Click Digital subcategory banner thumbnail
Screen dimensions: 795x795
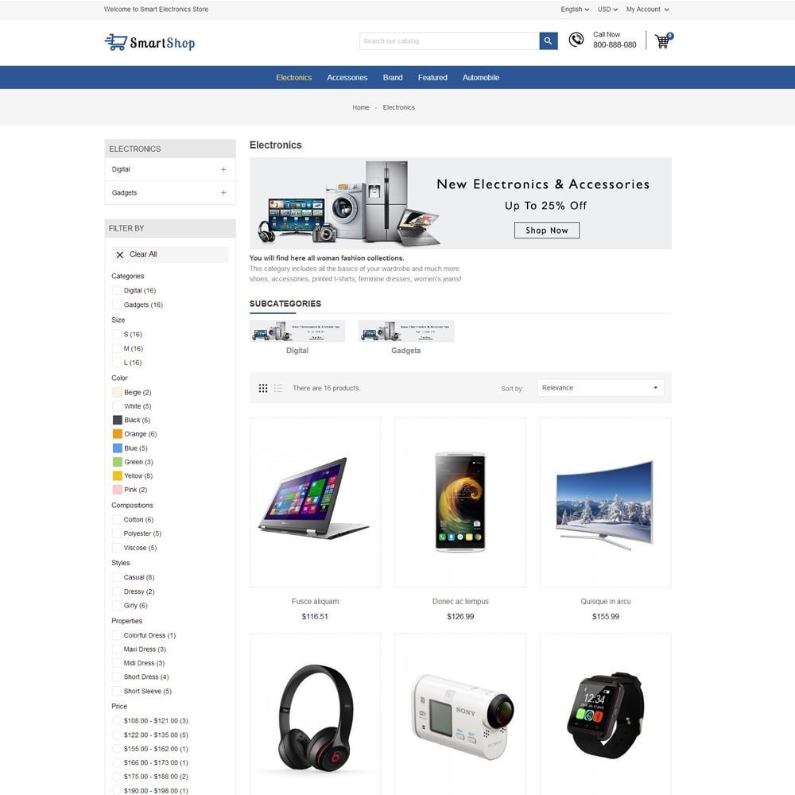[297, 331]
